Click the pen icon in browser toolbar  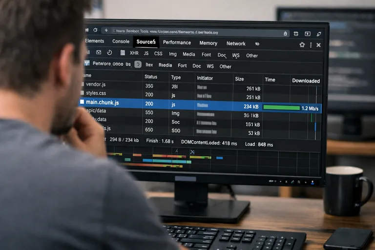coord(319,34)
